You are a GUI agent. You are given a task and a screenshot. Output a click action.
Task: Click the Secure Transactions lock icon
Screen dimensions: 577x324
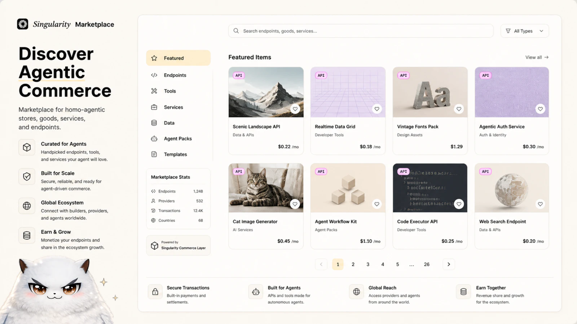(x=155, y=292)
